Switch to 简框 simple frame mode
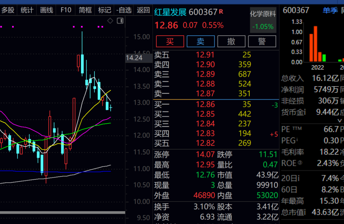344x224 pixels. pos(85,10)
